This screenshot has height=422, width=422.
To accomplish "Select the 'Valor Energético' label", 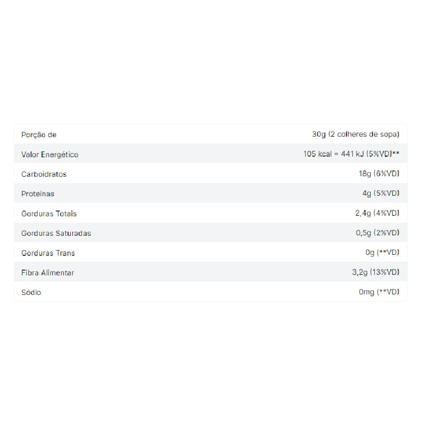I will point(50,155).
